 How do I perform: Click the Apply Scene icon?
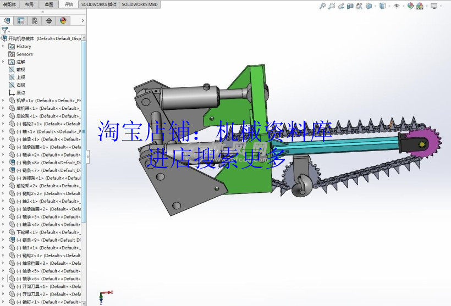pos(420,5)
